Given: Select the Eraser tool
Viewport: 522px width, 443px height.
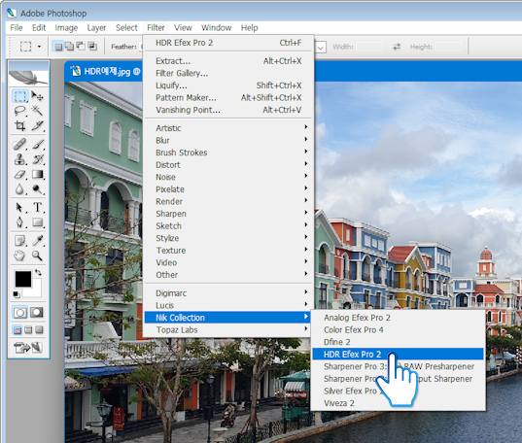Looking at the screenshot, I should coord(20,174).
